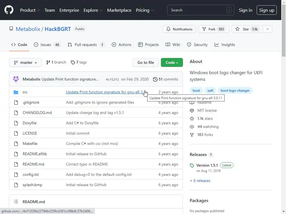The width and height of the screenshot is (286, 214).
Task: View the 1 branch link
Action: (x=56, y=62)
